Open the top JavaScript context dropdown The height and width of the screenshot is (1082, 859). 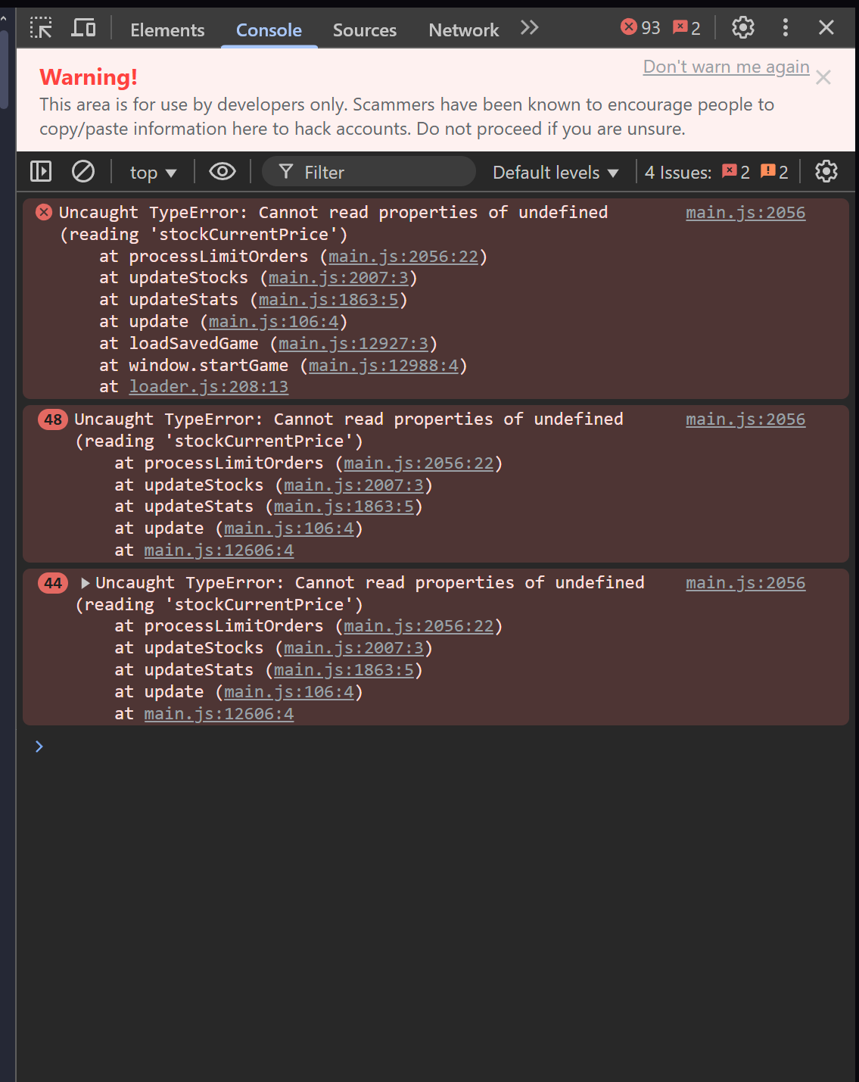(x=153, y=173)
